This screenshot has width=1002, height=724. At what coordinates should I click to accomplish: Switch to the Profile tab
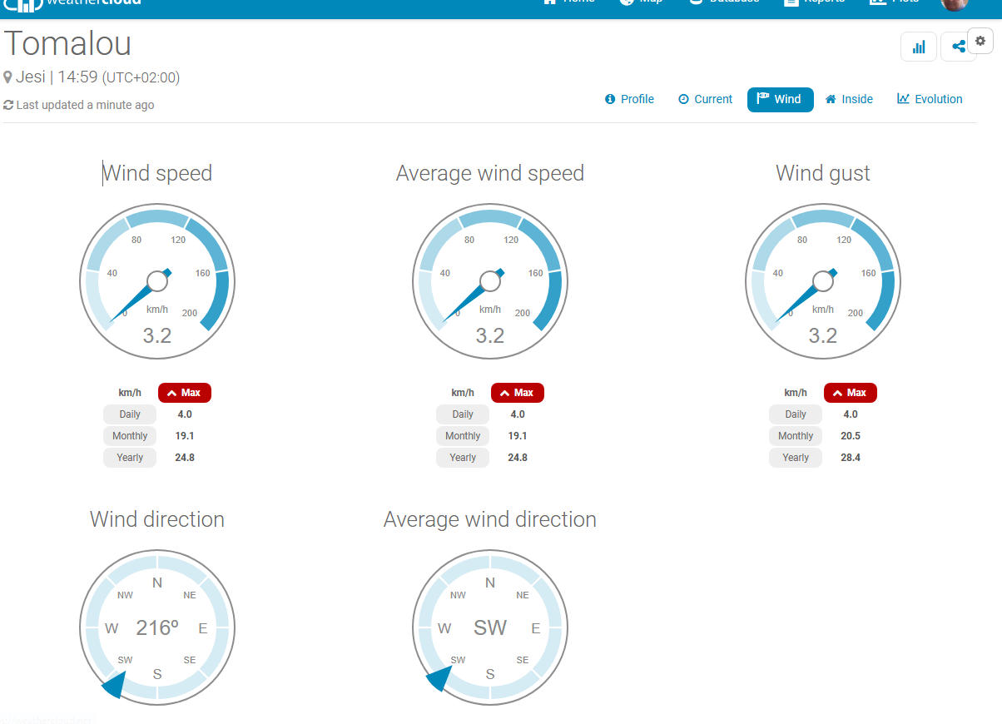pos(629,99)
